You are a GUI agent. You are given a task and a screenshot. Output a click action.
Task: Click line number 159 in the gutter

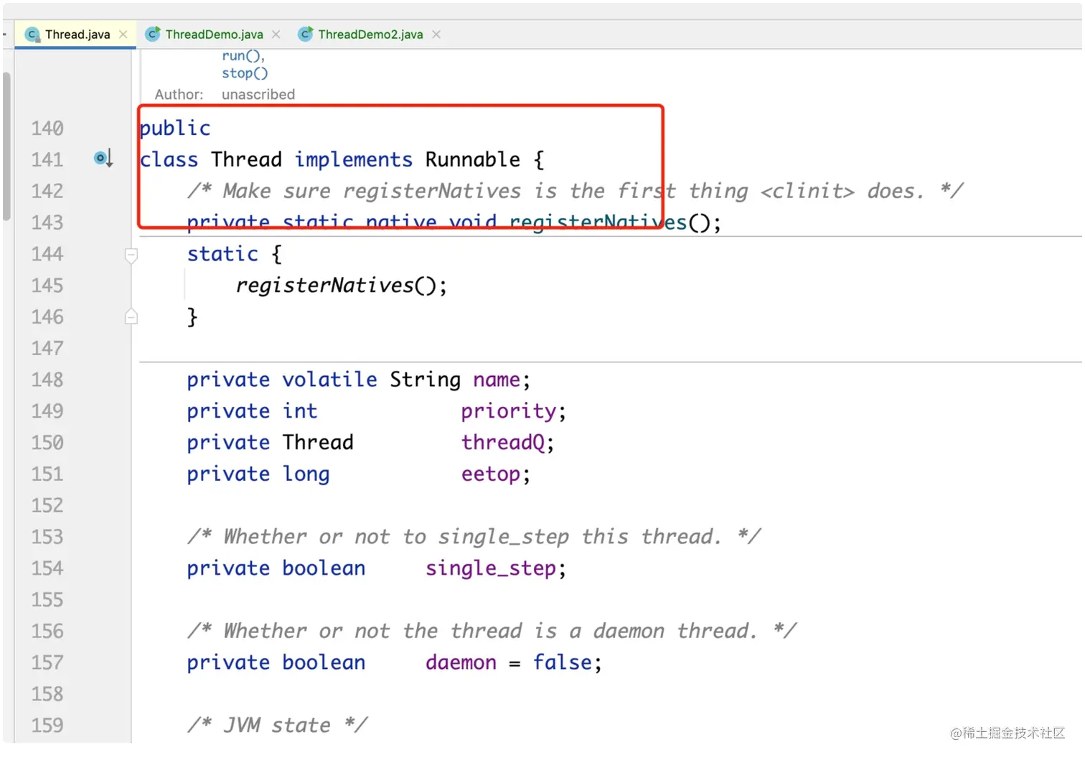[47, 726]
